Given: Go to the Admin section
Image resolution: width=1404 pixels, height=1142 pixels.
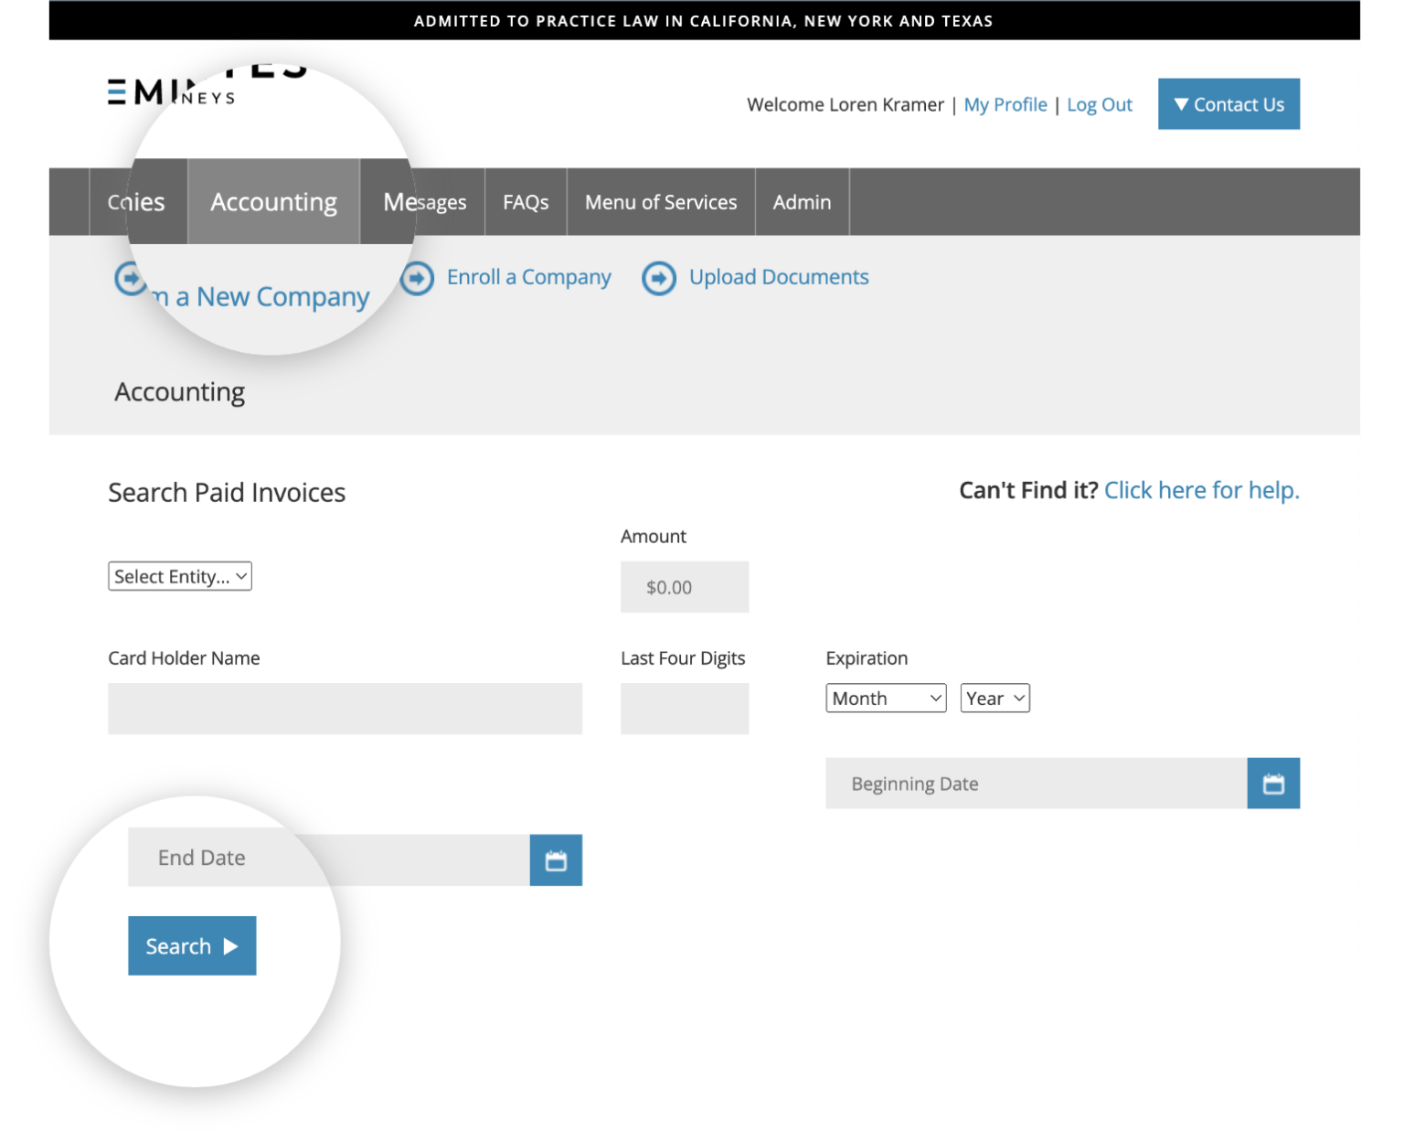Looking at the screenshot, I should point(801,201).
